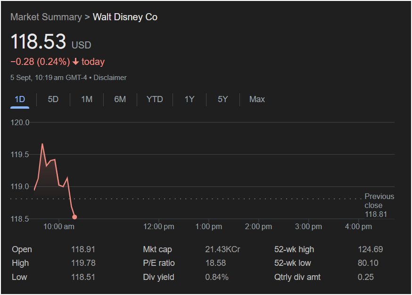Click the 118.5 price axis label
Viewport: 412px width, 295px height.
20,219
